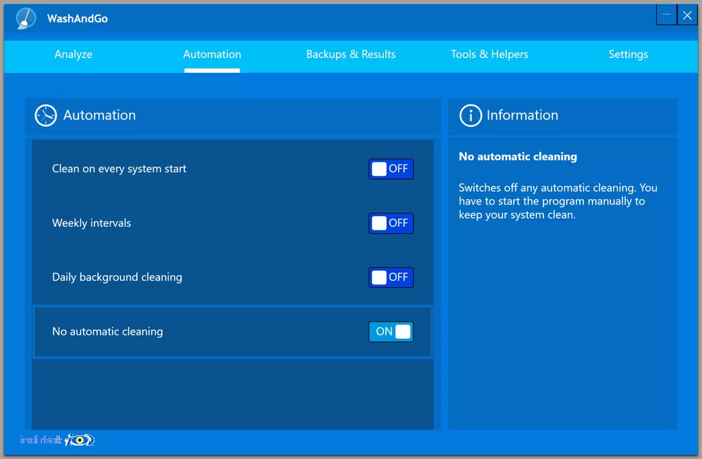The image size is (702, 459).
Task: Toggle Daily background cleaning switch
Action: 391,277
